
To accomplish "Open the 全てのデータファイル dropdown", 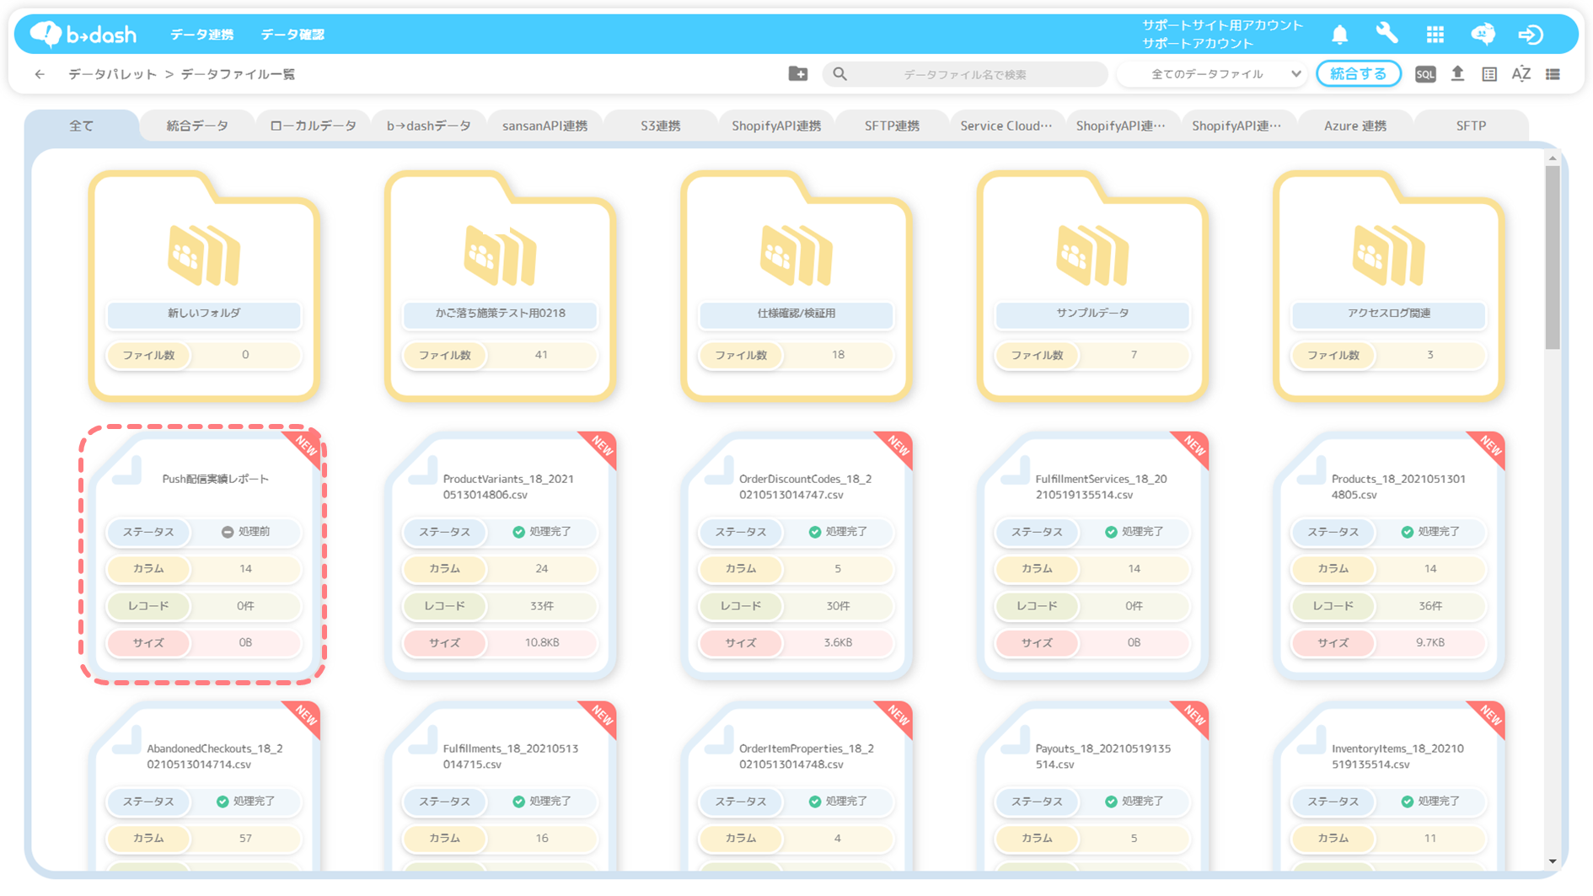I will click(x=1212, y=74).
